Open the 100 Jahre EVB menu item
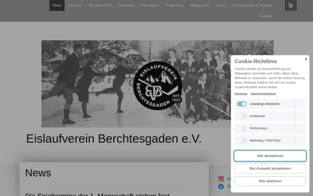 pos(100,5)
